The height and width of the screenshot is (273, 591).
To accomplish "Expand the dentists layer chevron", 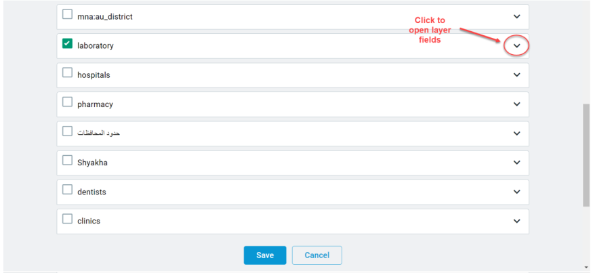I will (x=516, y=192).
